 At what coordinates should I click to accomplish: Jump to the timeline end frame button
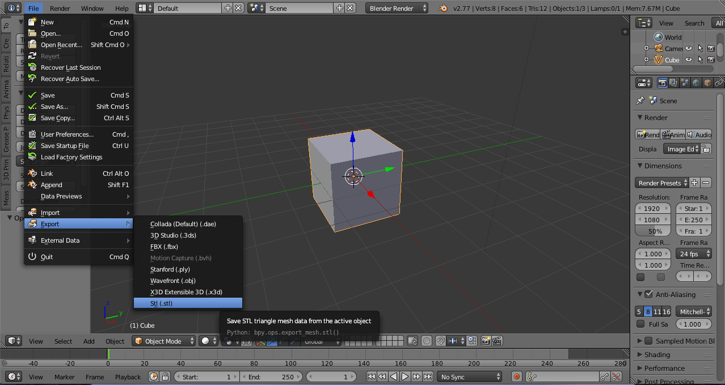[427, 376]
